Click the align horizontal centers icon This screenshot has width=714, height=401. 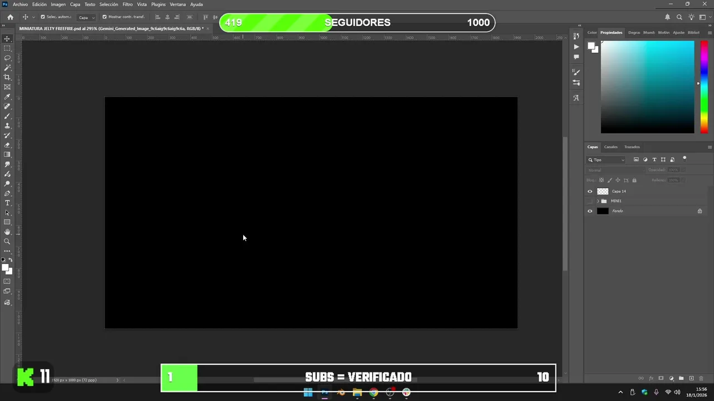tap(167, 17)
